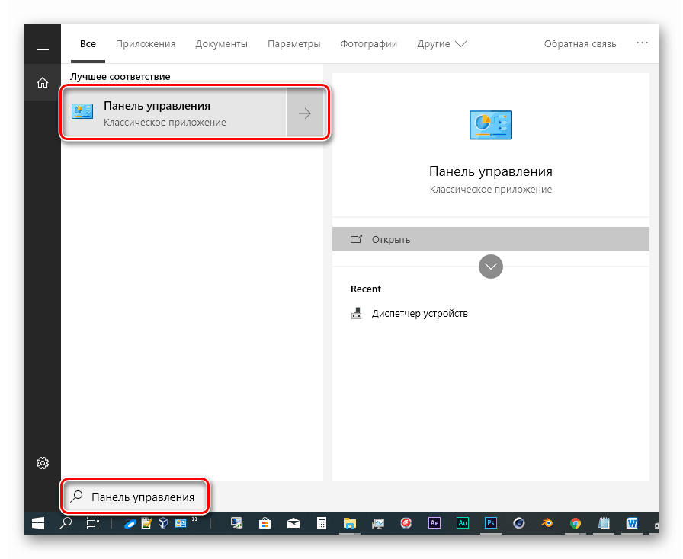The image size is (683, 559).
Task: Open Blender from the taskbar
Action: coord(547,523)
